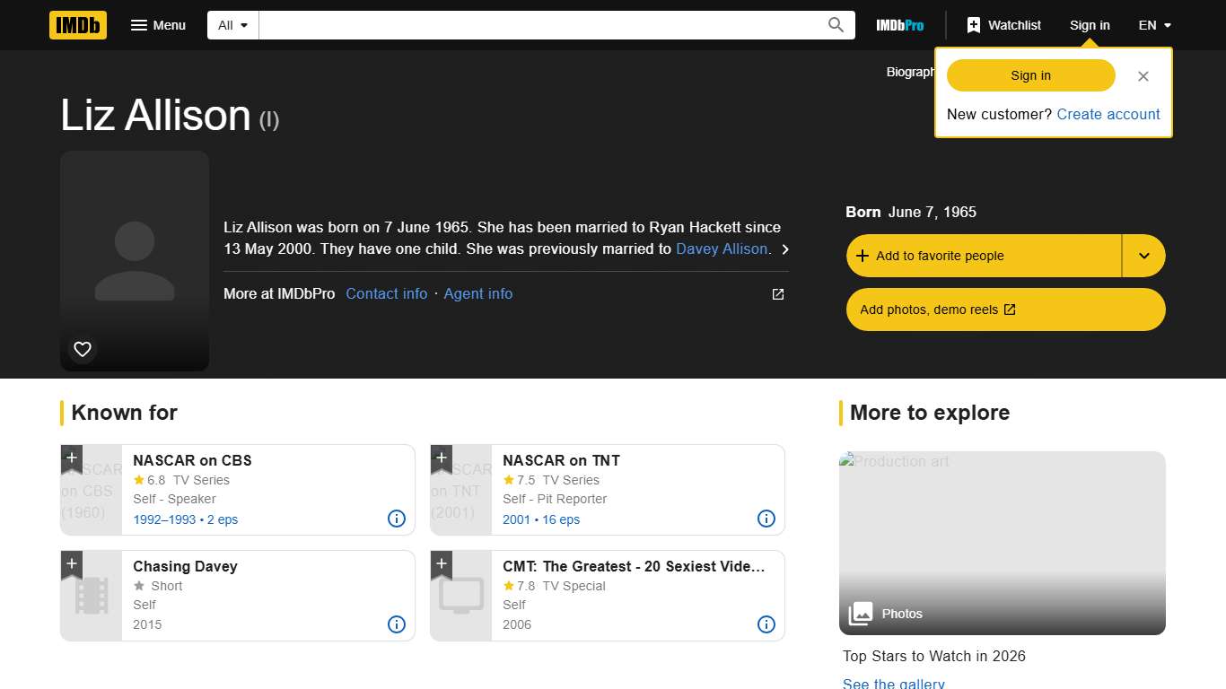This screenshot has width=1226, height=689.
Task: Open the Watchlist from header
Action: coord(1003,25)
